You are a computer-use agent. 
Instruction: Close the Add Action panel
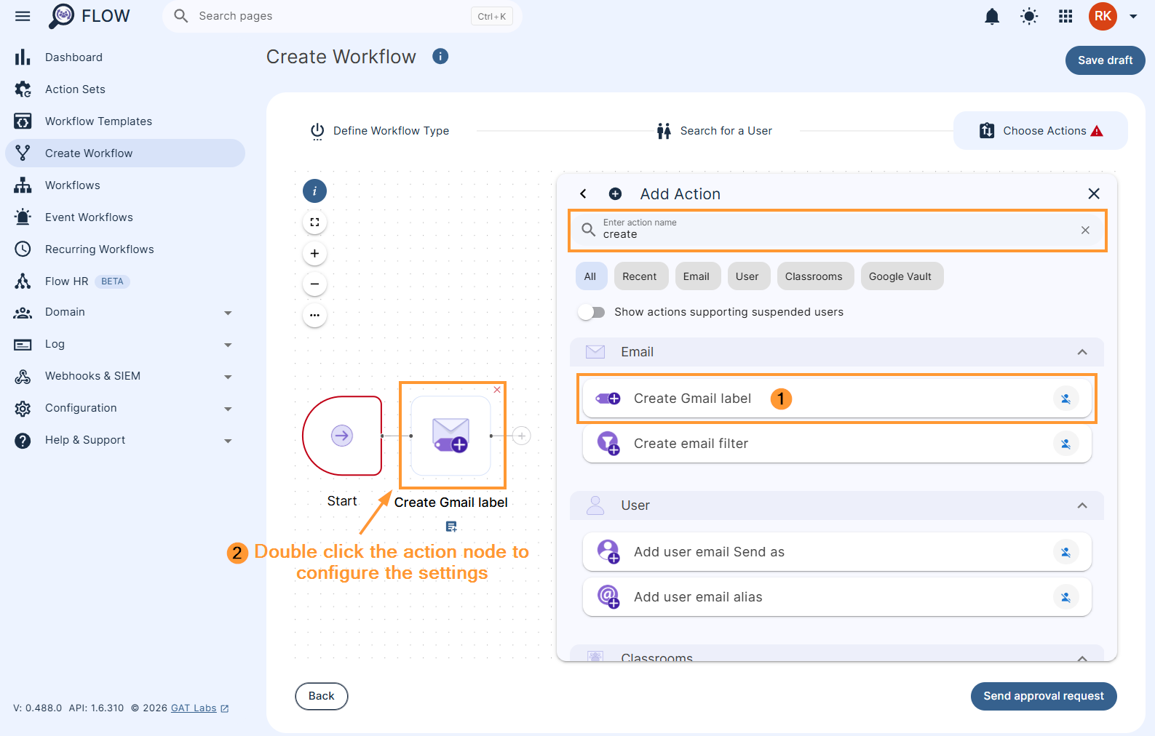[x=1093, y=193]
